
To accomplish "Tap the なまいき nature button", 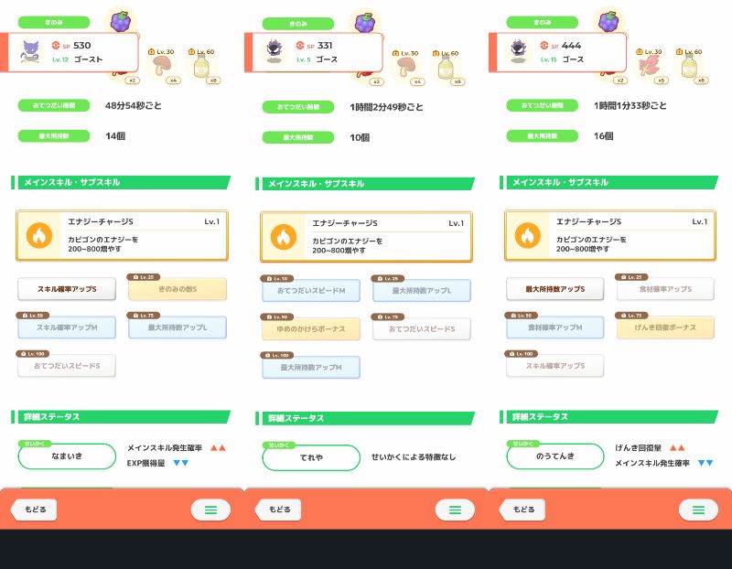I will coord(67,456).
